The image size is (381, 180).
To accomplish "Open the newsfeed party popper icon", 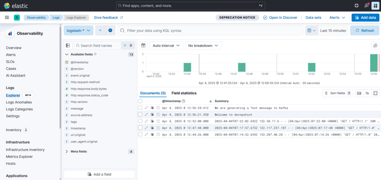I will click(x=366, y=6).
